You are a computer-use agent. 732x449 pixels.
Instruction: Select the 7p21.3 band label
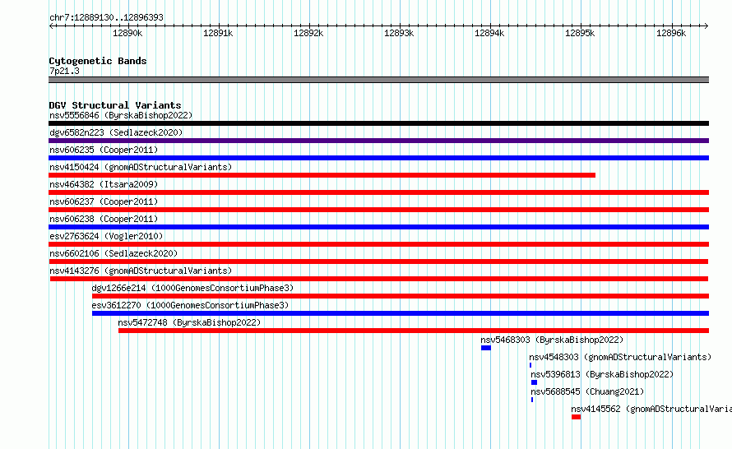(x=64, y=71)
